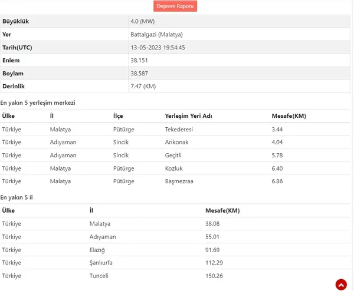Select the Tekederesi settlement row
Image resolution: width=354 pixels, height=291 pixels.
175,130
